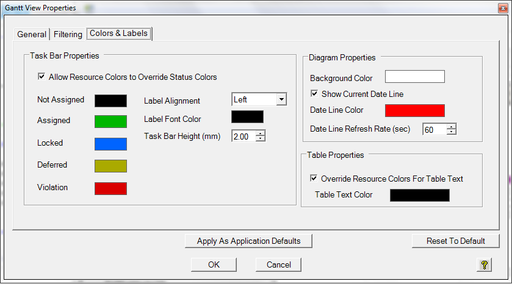Select the Deferred olive color swatch
This screenshot has height=284, width=512.
click(110, 166)
